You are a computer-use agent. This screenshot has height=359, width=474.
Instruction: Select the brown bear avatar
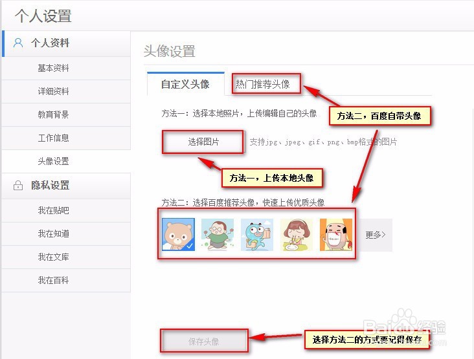tap(178, 234)
